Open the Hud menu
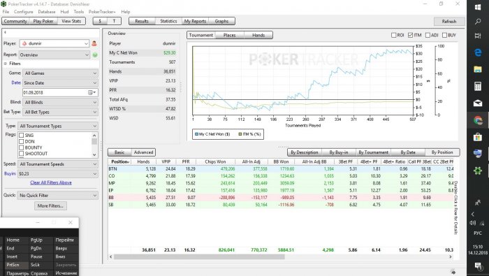 point(64,12)
